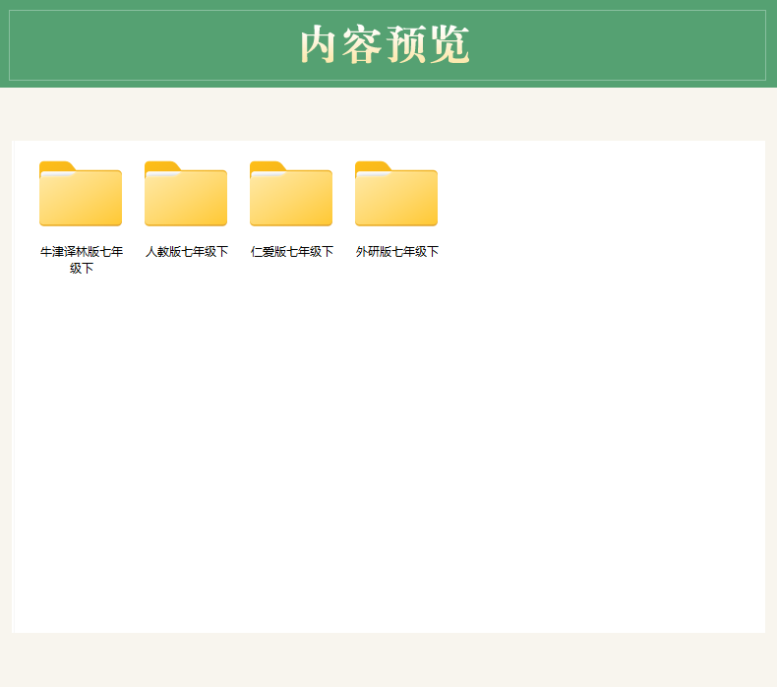
Task: Select the label text 牛津译林版七年级下
Action: 82,260
